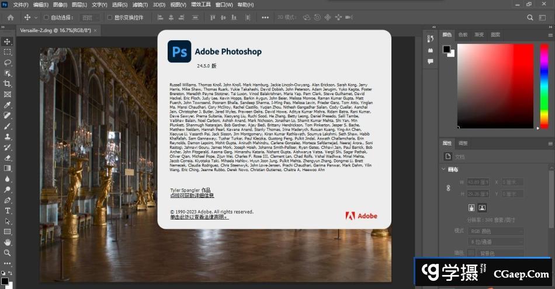Select the Rectangular Marquee tool
This screenshot has height=289, width=555.
click(x=8, y=52)
